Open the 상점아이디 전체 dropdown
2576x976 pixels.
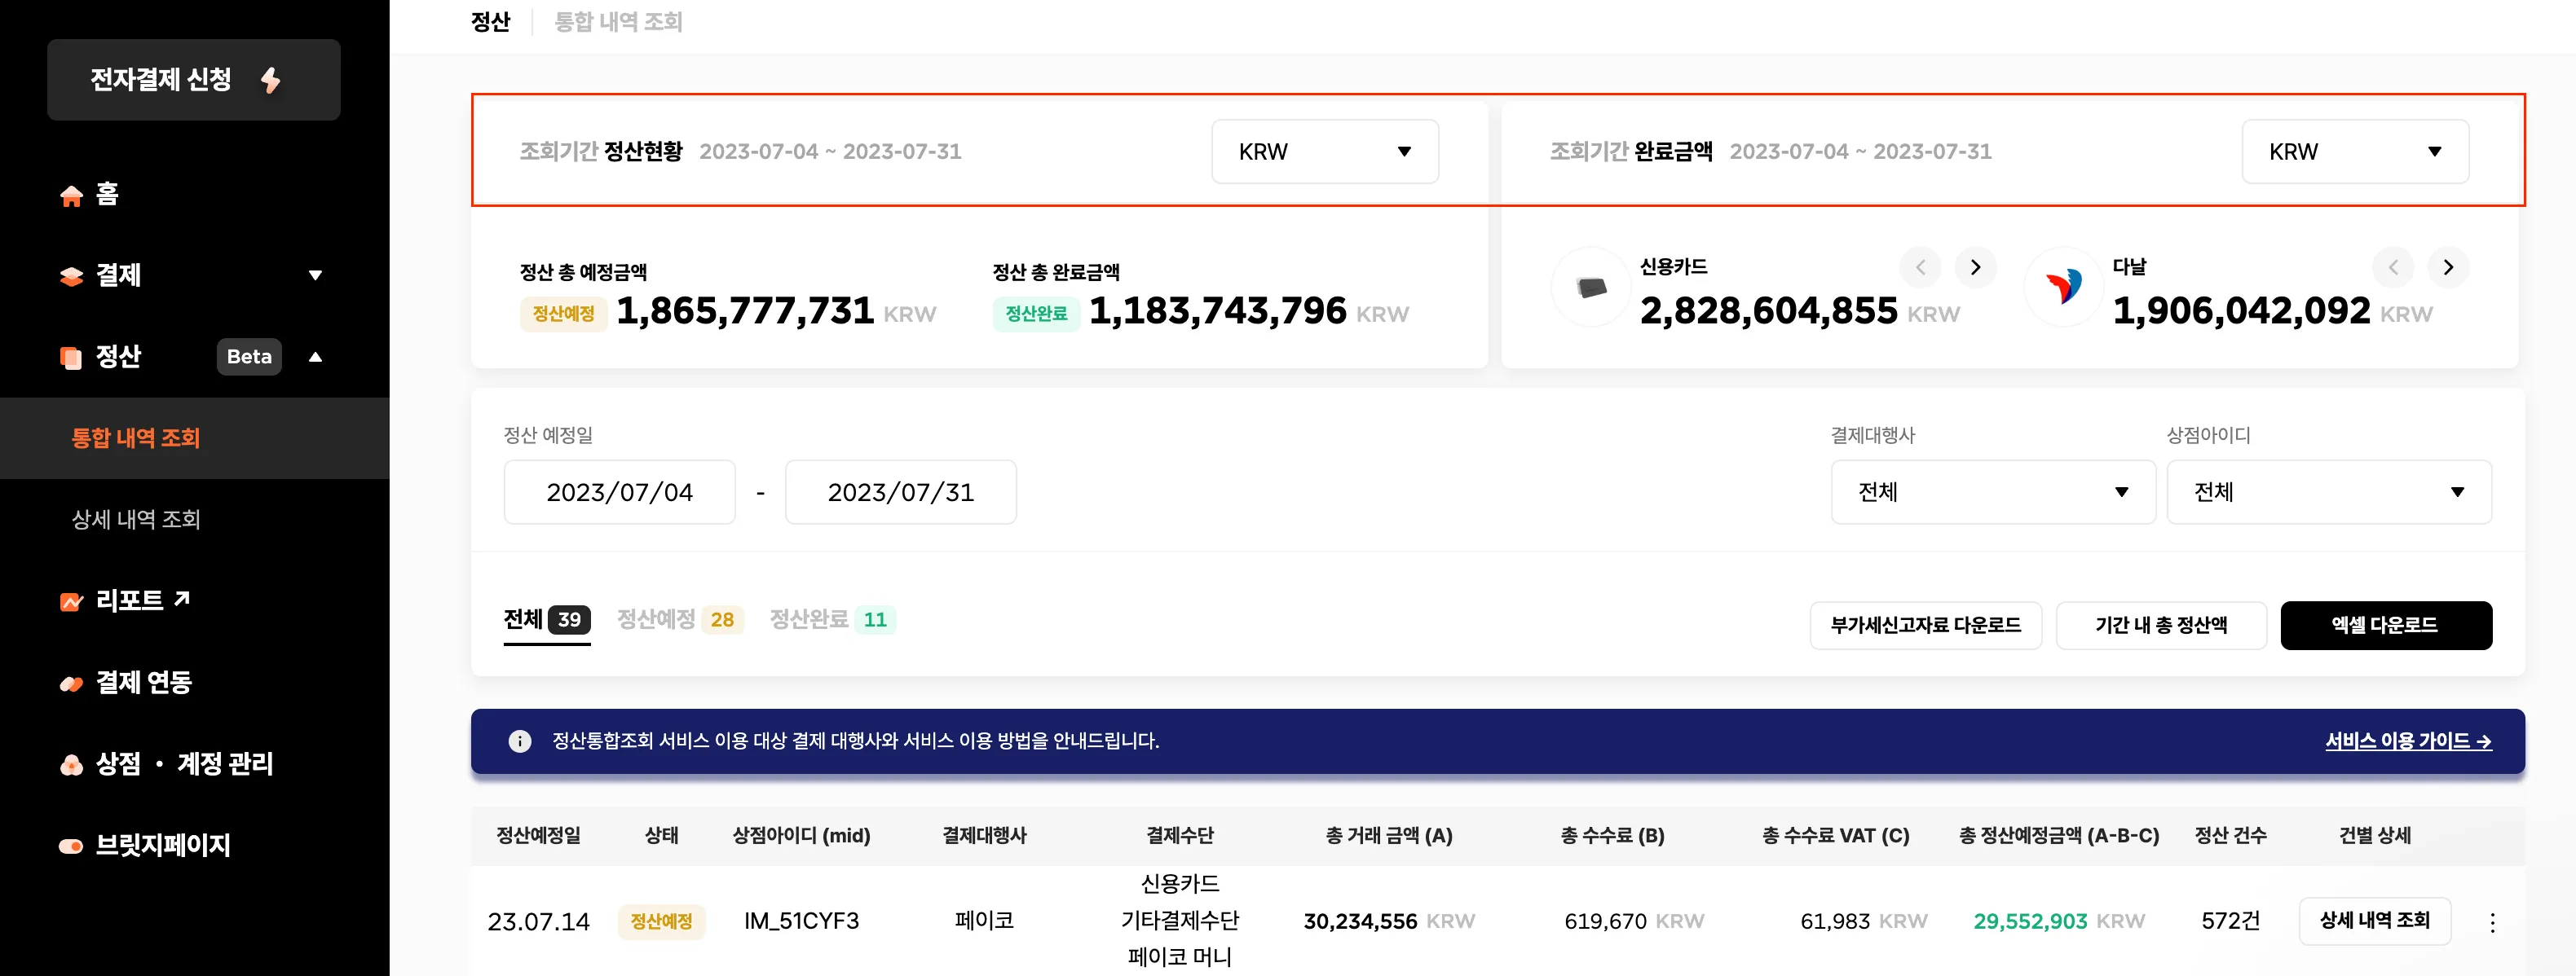pyautogui.click(x=2328, y=491)
